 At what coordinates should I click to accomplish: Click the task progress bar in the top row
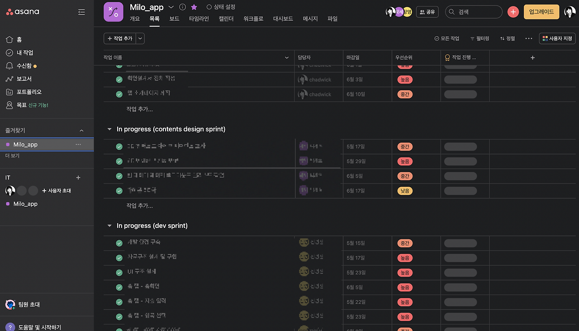460,65
